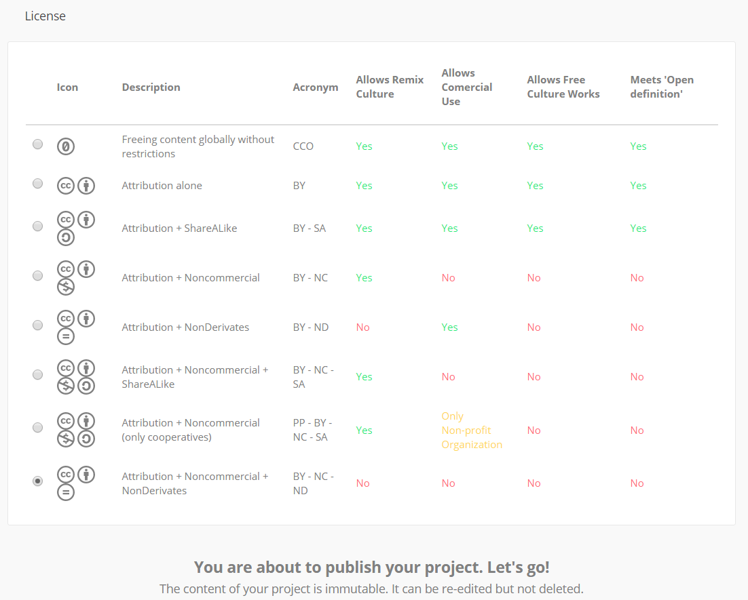Click the selected BY - NC - ND radio button
This screenshot has height=600, width=748.
coord(38,481)
